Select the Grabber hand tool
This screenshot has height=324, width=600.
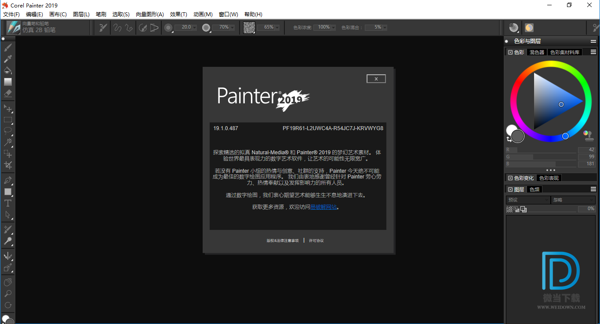pyautogui.click(x=7, y=282)
